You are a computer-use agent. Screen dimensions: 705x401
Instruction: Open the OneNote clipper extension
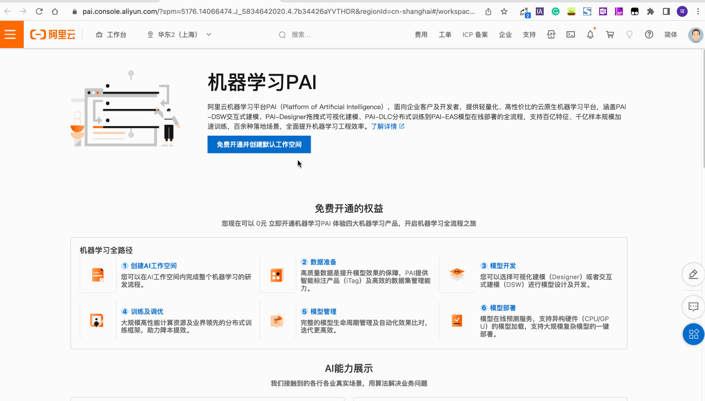pyautogui.click(x=603, y=11)
